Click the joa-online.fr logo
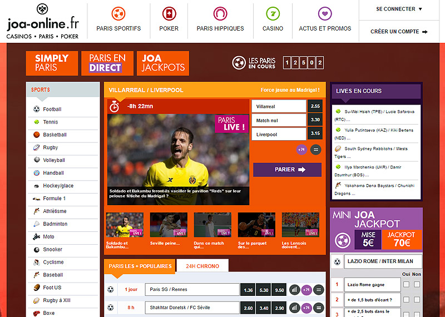This screenshot has height=317, width=445. point(43,22)
